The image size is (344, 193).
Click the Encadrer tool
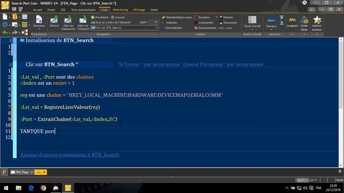coord(202,17)
